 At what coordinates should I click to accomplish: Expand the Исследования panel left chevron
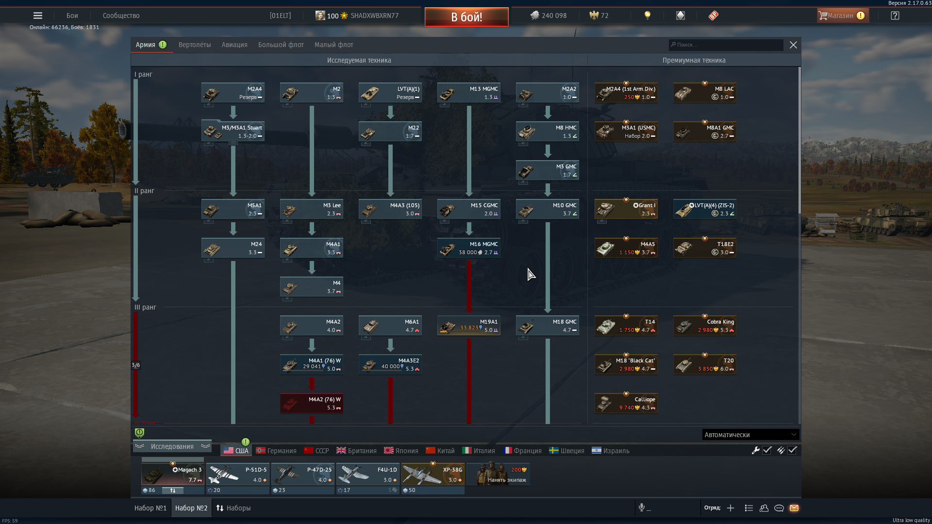click(x=139, y=446)
